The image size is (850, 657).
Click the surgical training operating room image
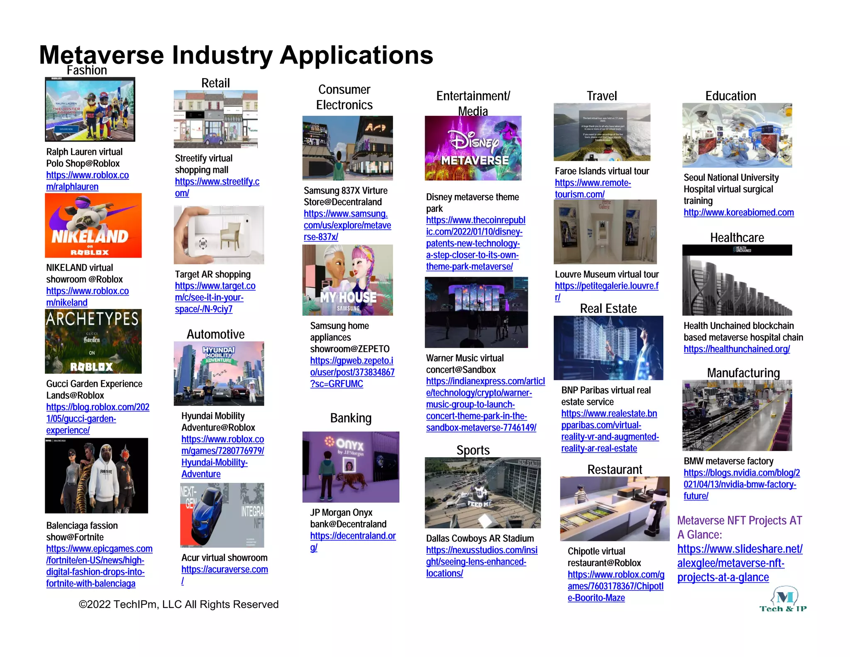[737, 135]
